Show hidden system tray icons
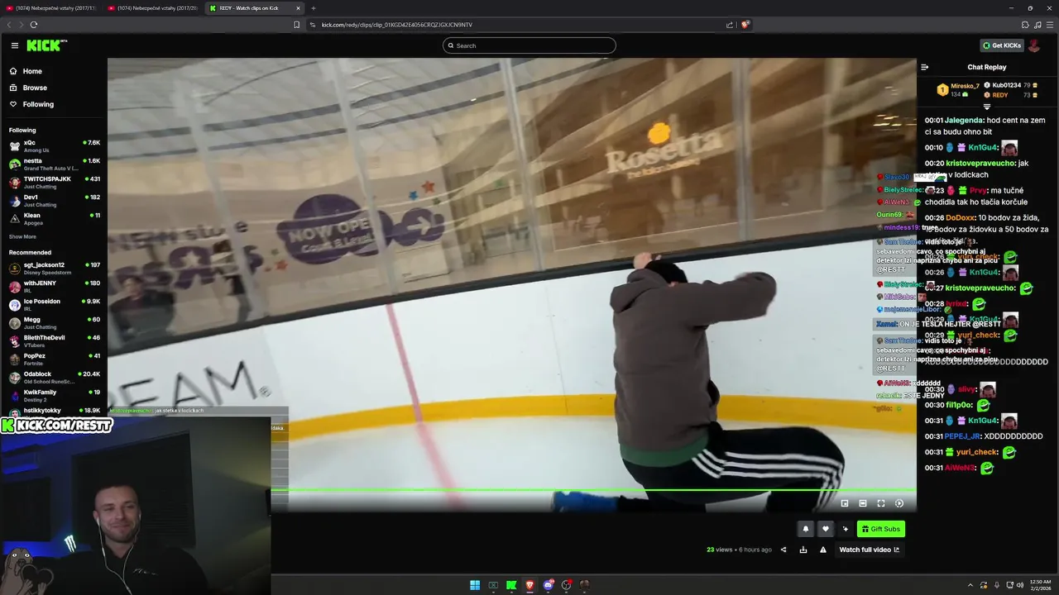The height and width of the screenshot is (595, 1059). click(970, 585)
